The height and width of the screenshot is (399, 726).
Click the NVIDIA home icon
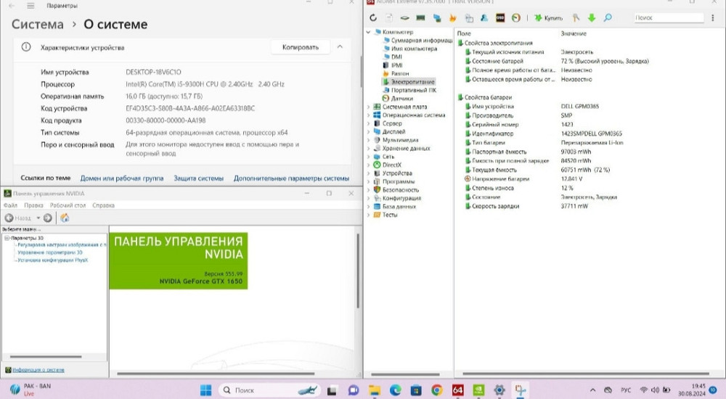[65, 218]
